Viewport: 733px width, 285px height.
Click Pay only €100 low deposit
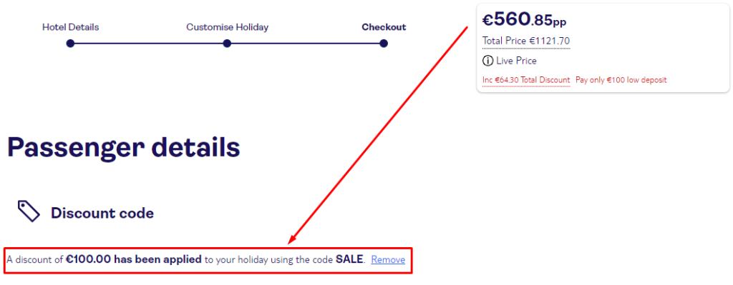pyautogui.click(x=621, y=80)
